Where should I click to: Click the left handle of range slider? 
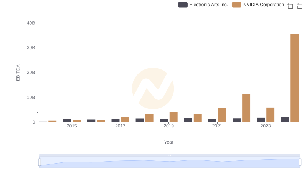coord(40,162)
